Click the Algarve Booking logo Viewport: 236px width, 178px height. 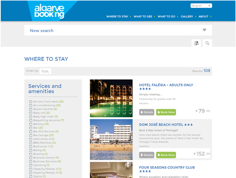(49, 11)
